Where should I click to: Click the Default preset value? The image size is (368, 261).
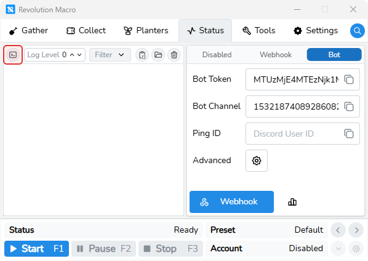click(309, 230)
